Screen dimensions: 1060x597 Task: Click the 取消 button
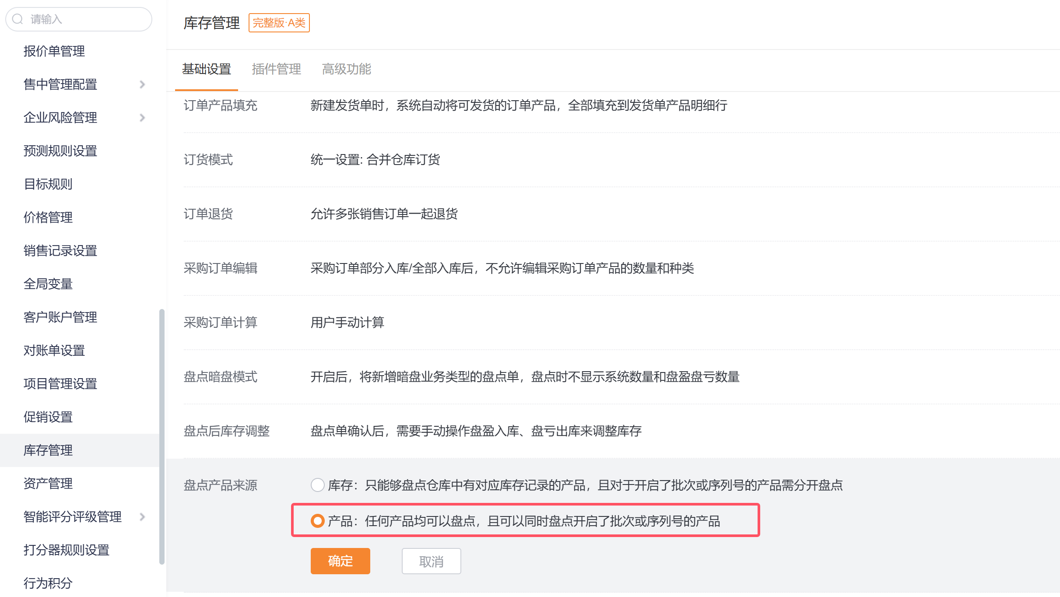point(431,561)
